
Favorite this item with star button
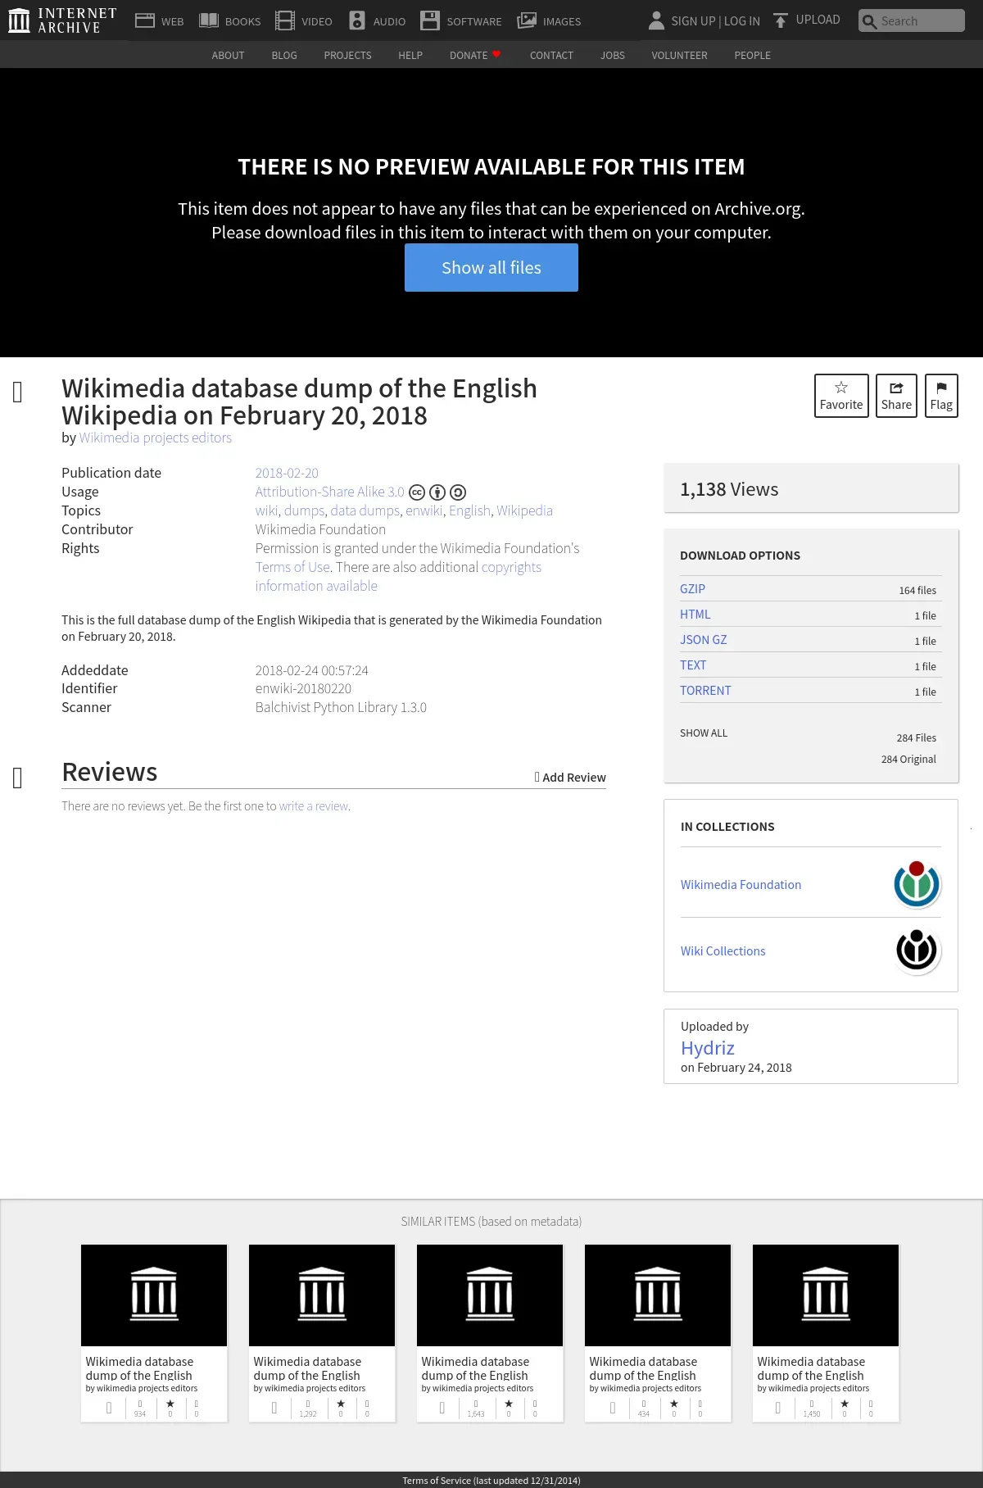click(841, 396)
